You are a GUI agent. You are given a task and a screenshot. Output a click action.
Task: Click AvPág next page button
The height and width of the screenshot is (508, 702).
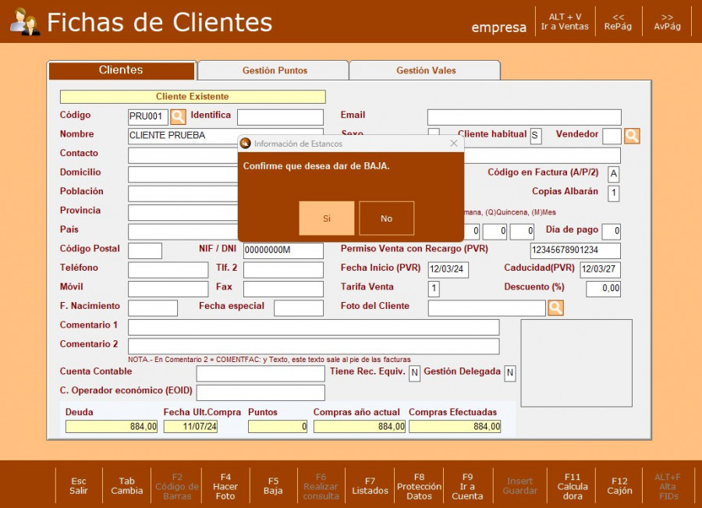pos(667,22)
